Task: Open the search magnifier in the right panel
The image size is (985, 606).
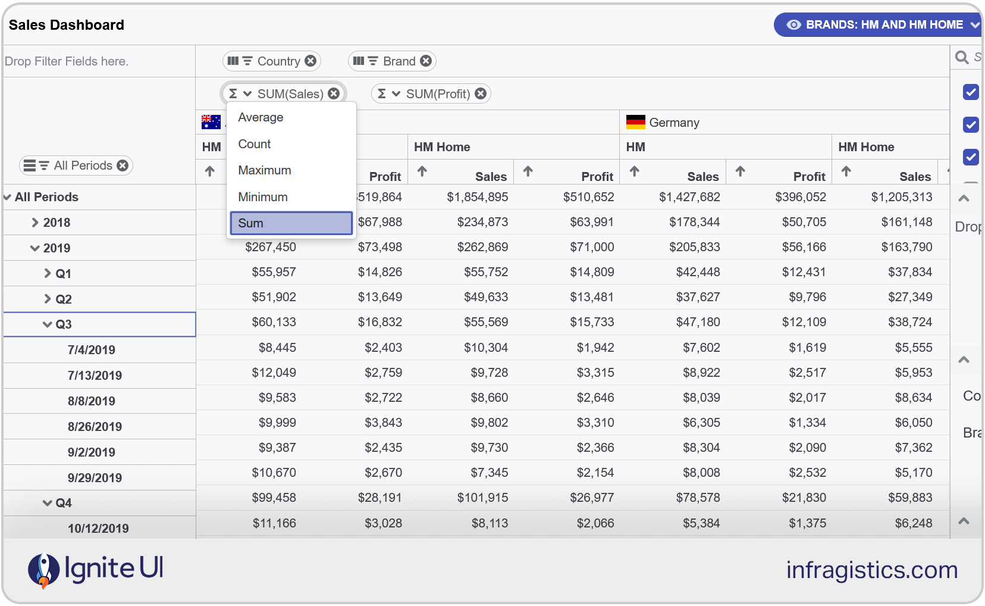Action: pos(963,57)
